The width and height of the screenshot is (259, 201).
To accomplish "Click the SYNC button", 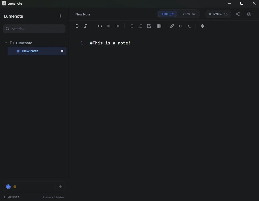I will click(218, 14).
